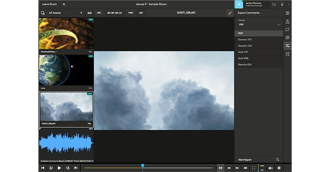This screenshot has width=335, height=172.
Task: Click the broadcast sync icon
Action: coord(89,13)
